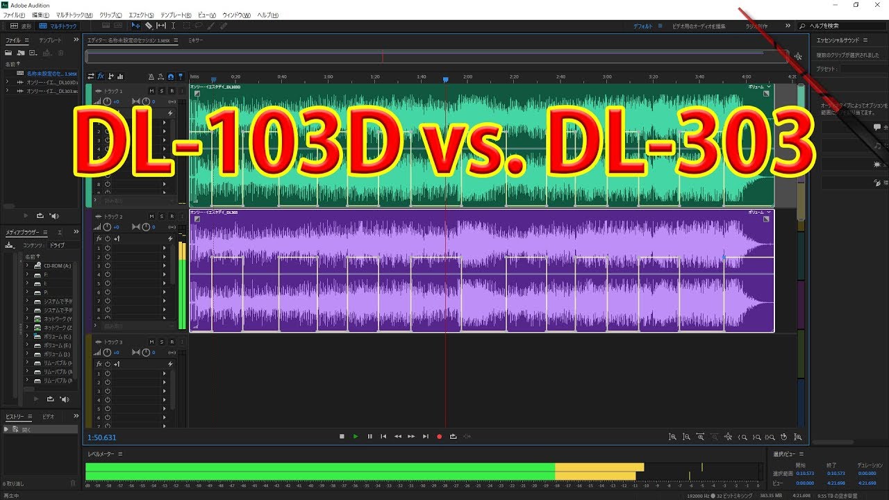Toggle the metronome icon
This screenshot has width=889, height=500.
click(151, 76)
